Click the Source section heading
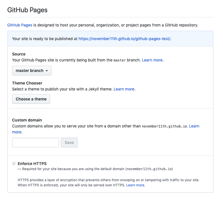The width and height of the screenshot is (223, 200). coord(19,54)
